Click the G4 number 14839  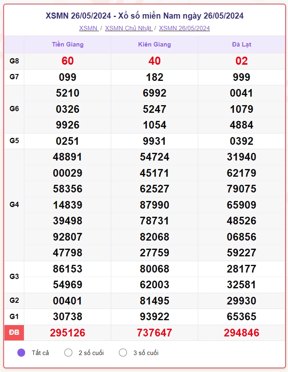68,205
